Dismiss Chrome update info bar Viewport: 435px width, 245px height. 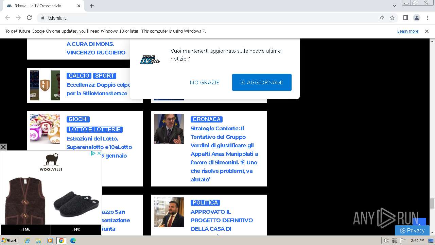coord(427,31)
